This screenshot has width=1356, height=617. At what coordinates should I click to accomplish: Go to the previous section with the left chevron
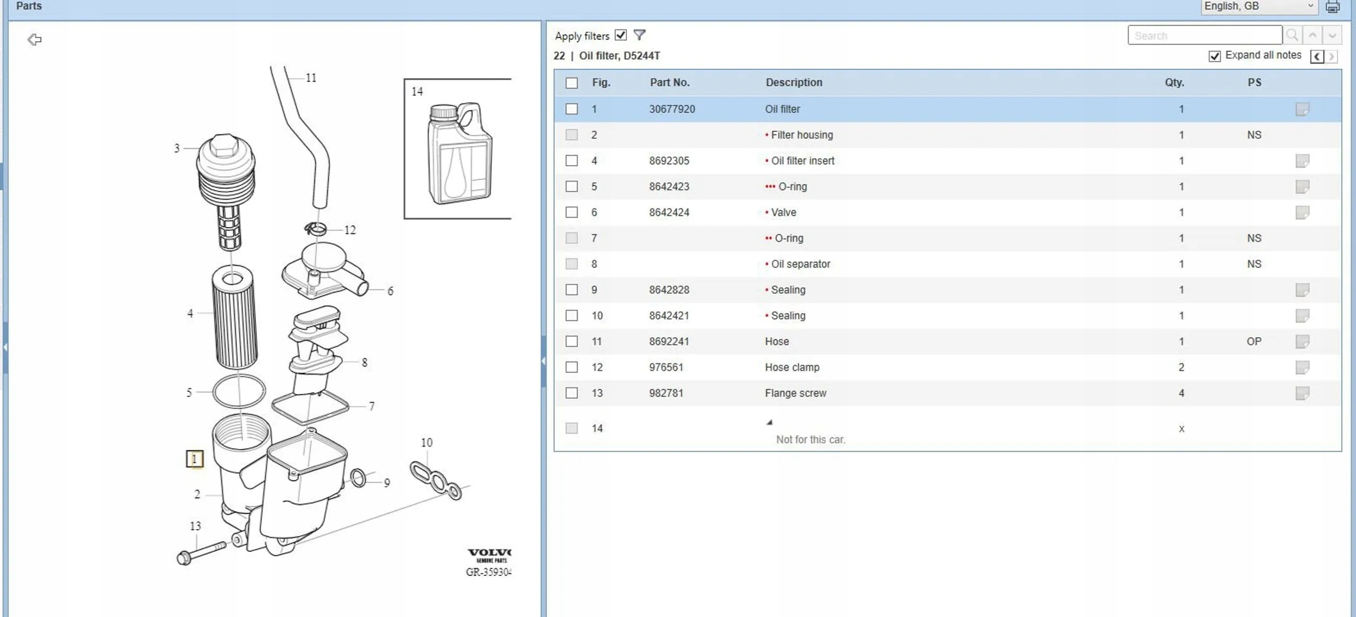click(x=1316, y=56)
